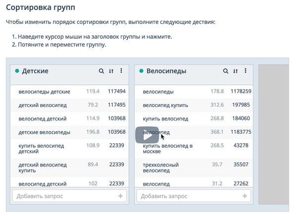Screen dimensions: 299x216
Task: Play the video with center play button
Action: (147, 135)
